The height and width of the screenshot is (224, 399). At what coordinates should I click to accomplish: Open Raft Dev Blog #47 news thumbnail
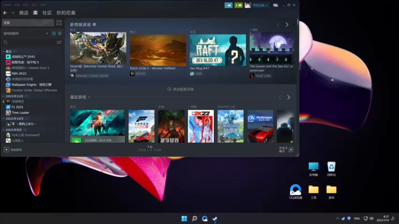pyautogui.click(x=218, y=50)
